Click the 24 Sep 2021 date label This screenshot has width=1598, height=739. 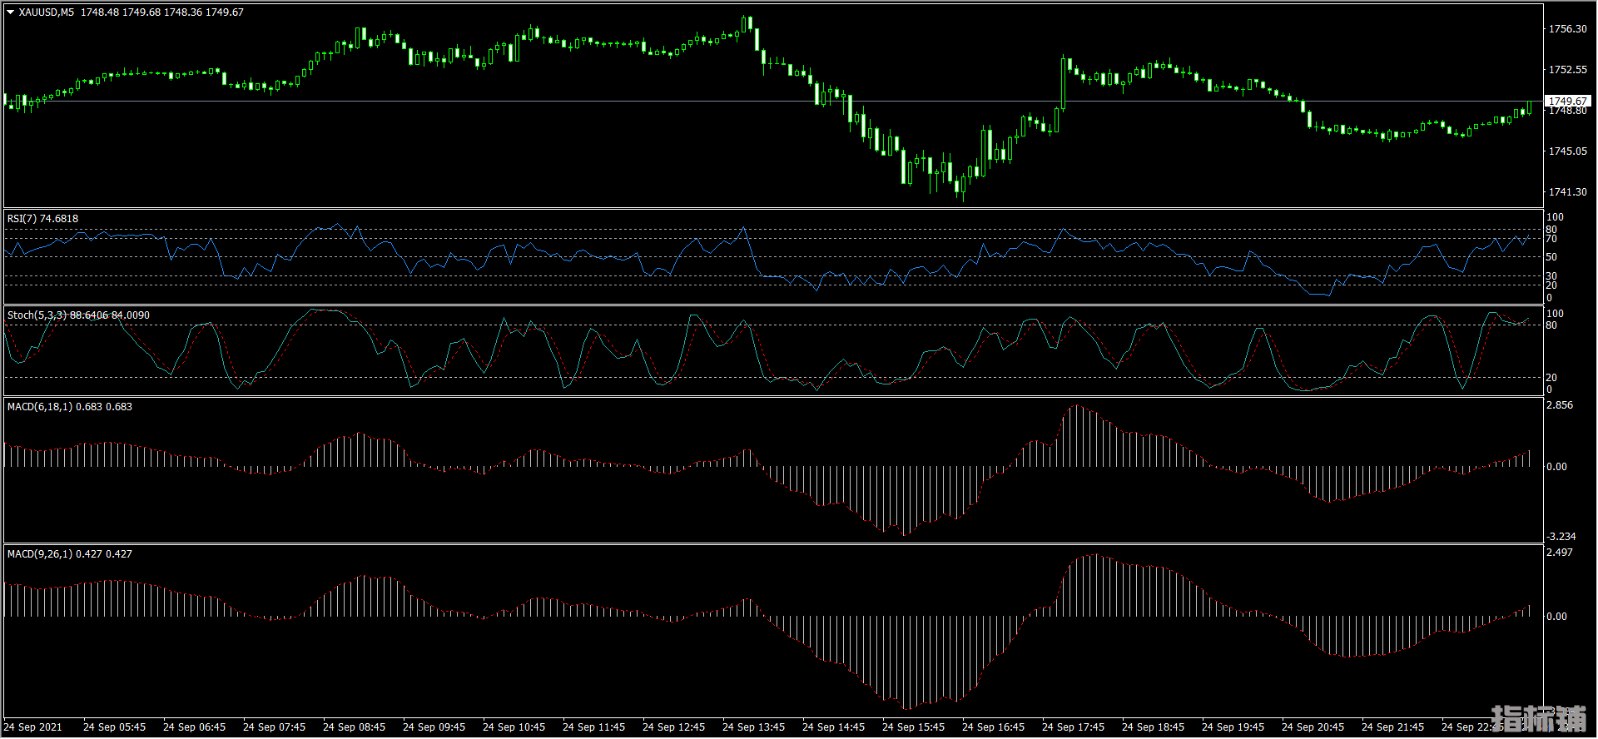(33, 727)
